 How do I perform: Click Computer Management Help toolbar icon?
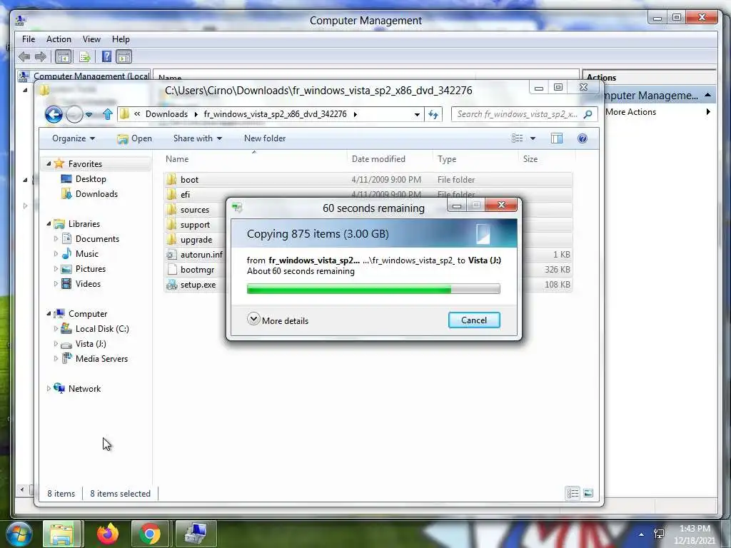click(107, 57)
